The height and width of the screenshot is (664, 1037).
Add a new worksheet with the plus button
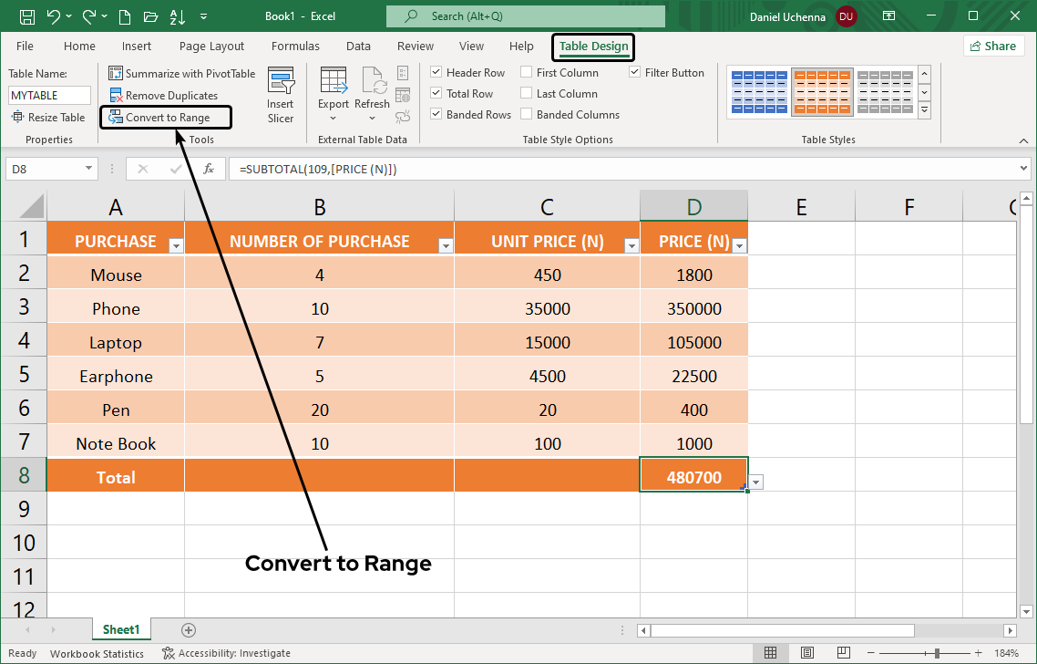189,629
